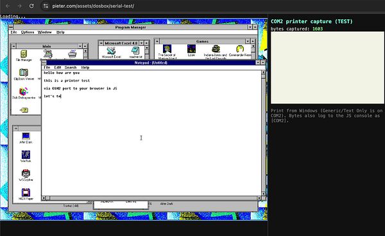385x236 pixels.
Task: Click the line 'via COM2 port to your browser in JS'
Action: click(x=80, y=88)
